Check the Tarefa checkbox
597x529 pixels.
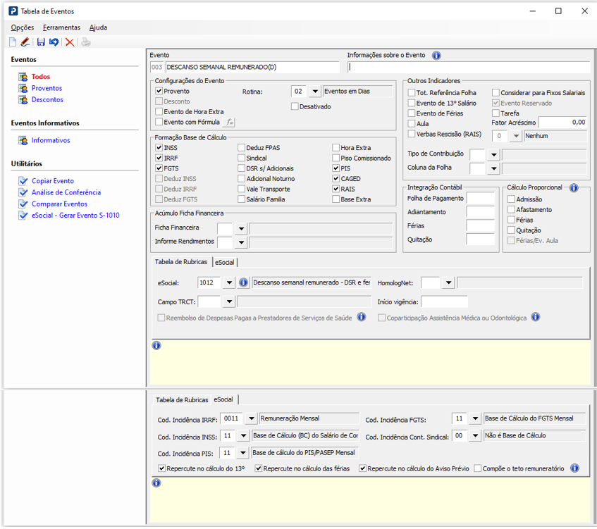click(496, 113)
